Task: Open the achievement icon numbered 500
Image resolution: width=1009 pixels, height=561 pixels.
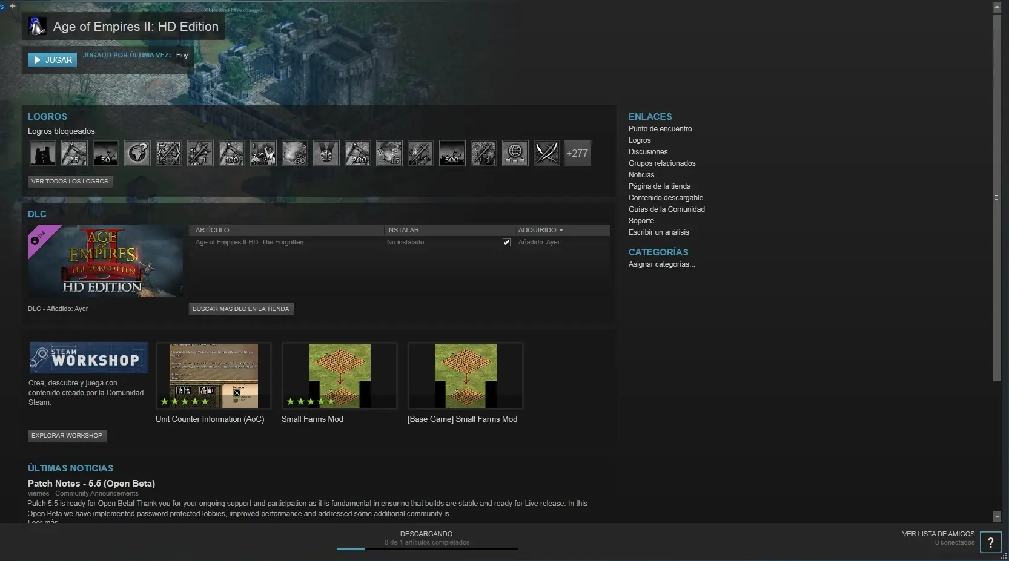Action: coord(452,153)
